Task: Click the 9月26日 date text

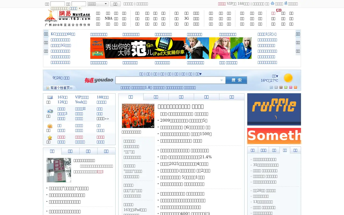Action: pyautogui.click(x=61, y=78)
